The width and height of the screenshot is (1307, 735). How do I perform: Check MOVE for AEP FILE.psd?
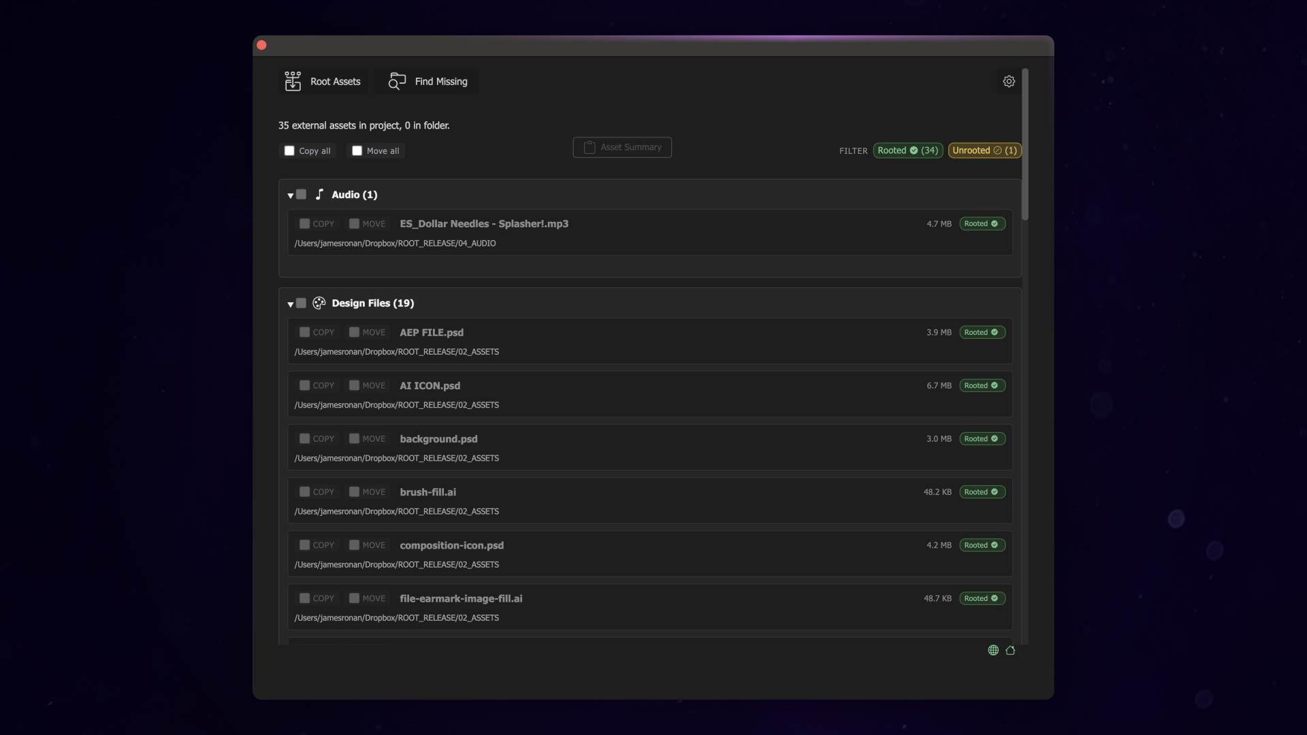[x=354, y=333]
